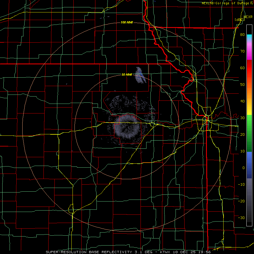This screenshot has height=254, width=254.
Task: Click the 50 NMI range ring label
Action: click(127, 75)
